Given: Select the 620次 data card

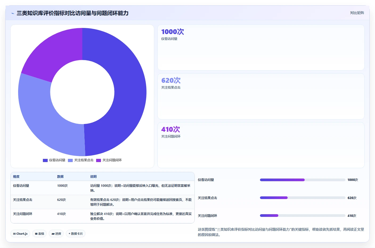Looking at the screenshot, I should (x=261, y=96).
